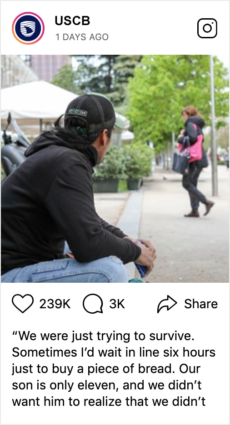Like the post with the heart icon
Image resolution: width=230 pixels, height=425 pixels.
(x=23, y=304)
